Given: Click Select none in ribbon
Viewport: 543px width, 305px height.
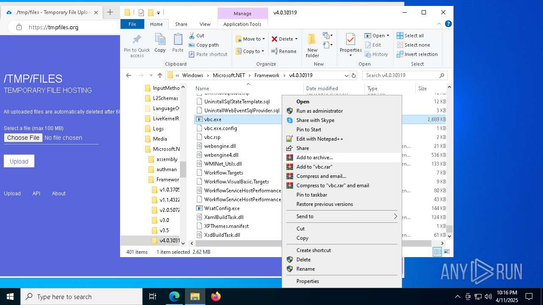Looking at the screenshot, I should coord(413,45).
